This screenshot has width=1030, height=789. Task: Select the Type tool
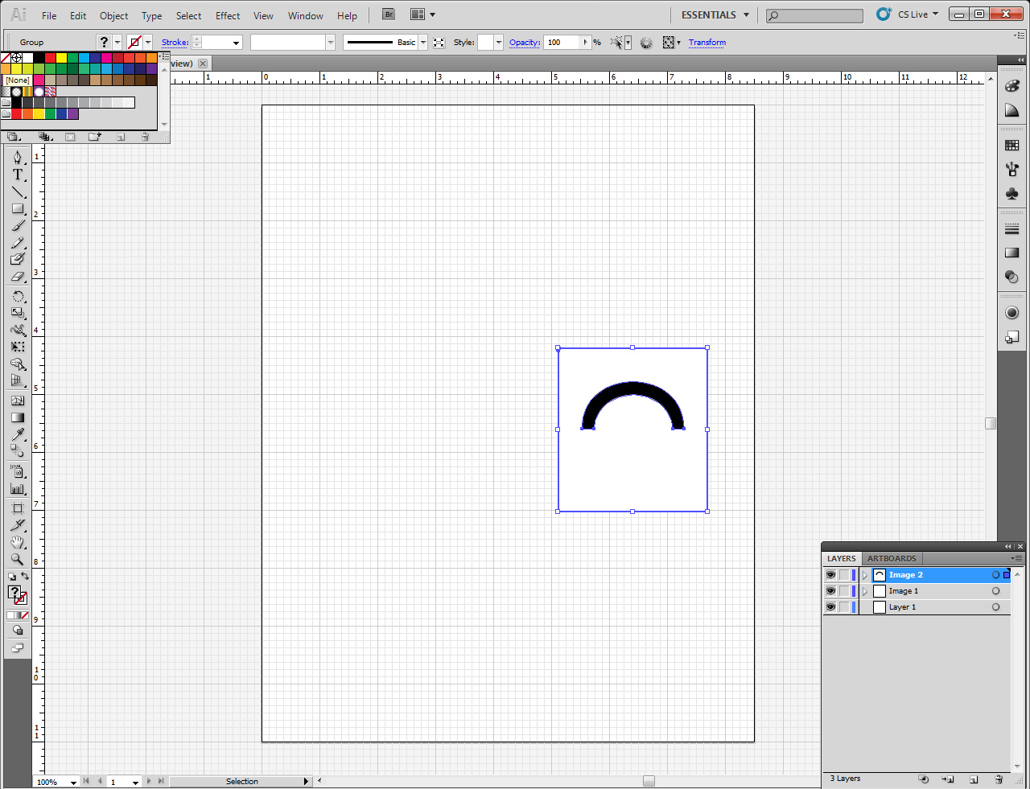pos(18,175)
